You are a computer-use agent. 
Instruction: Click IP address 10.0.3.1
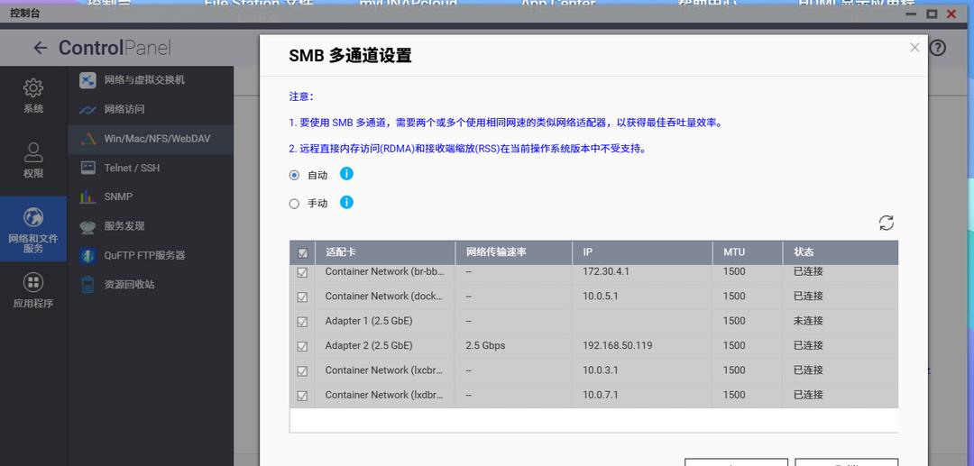click(601, 370)
